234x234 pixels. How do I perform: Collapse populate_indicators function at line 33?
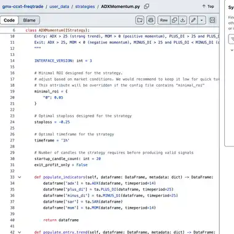point(20,177)
